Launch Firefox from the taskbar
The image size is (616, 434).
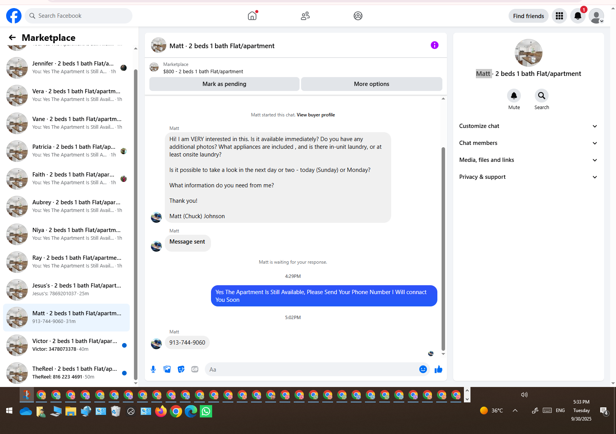(x=161, y=411)
